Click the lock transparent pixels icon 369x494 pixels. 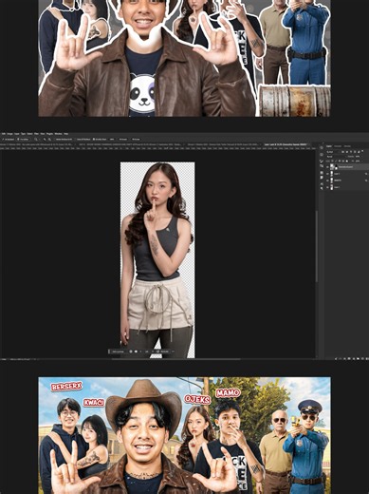point(332,161)
